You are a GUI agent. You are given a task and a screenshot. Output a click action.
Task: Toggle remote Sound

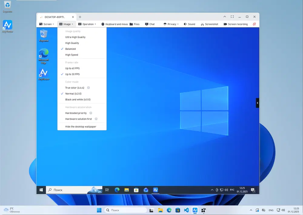pyautogui.click(x=189, y=24)
